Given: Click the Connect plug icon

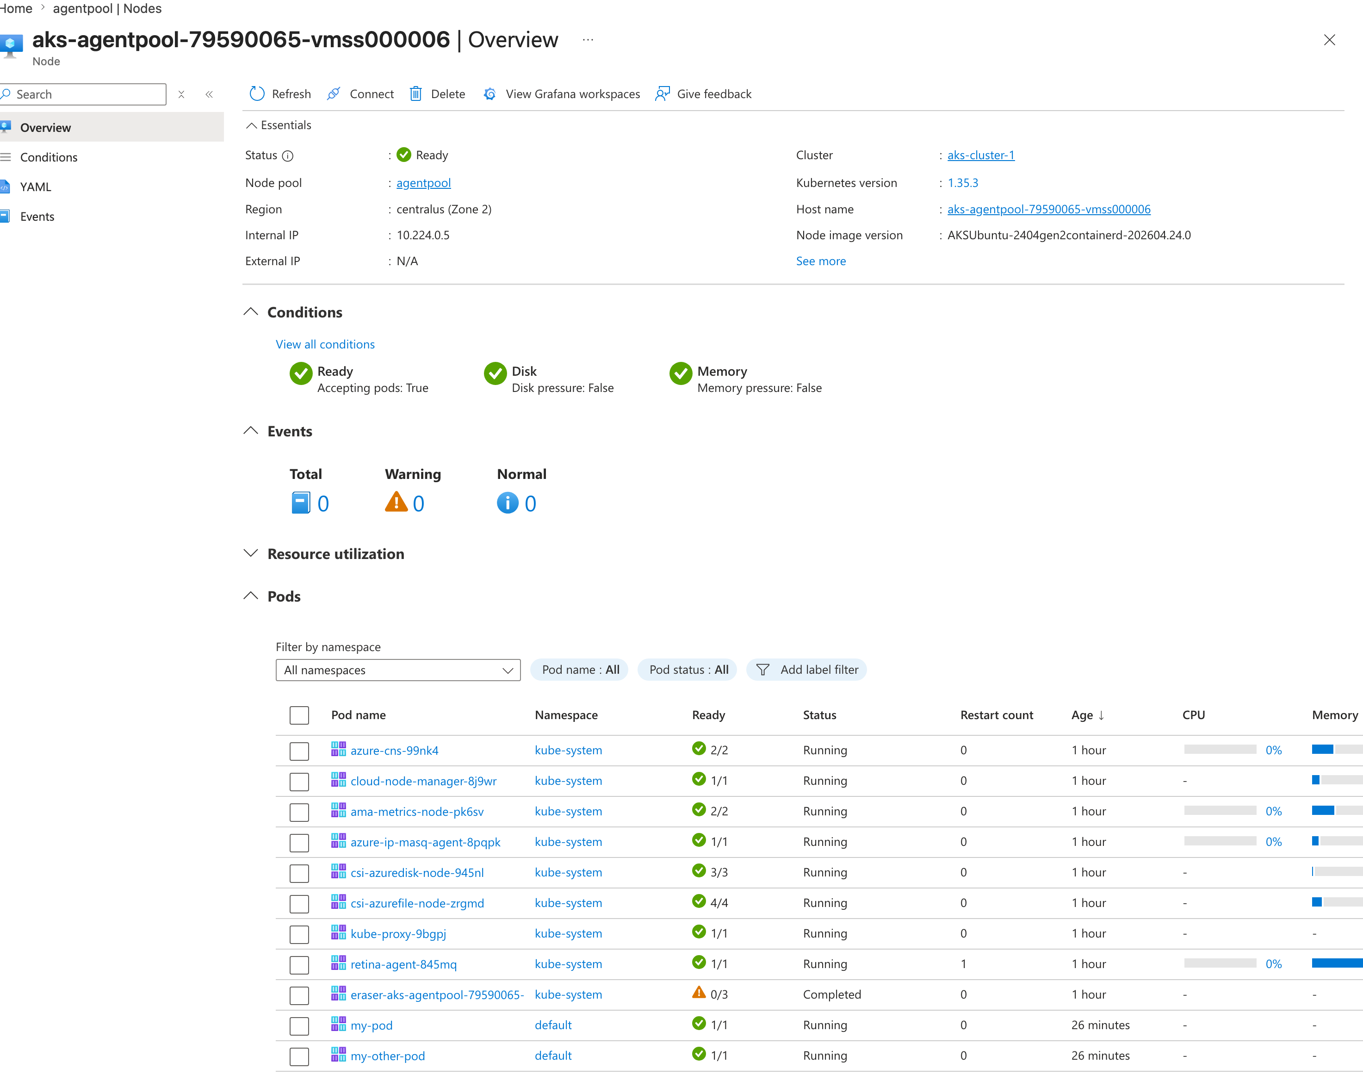Looking at the screenshot, I should 334,93.
